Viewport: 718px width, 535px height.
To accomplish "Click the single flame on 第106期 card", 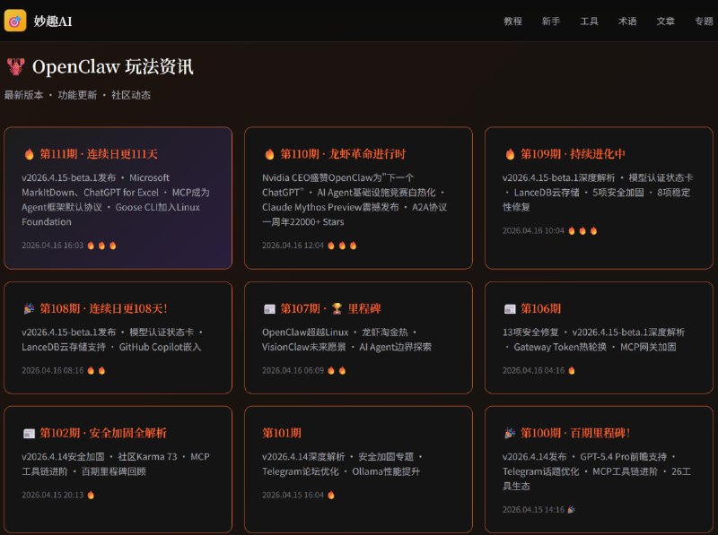I will click(572, 371).
